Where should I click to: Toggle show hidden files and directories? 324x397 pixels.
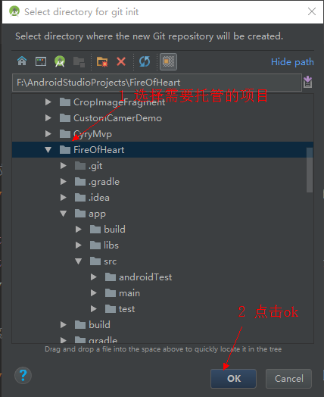click(168, 61)
